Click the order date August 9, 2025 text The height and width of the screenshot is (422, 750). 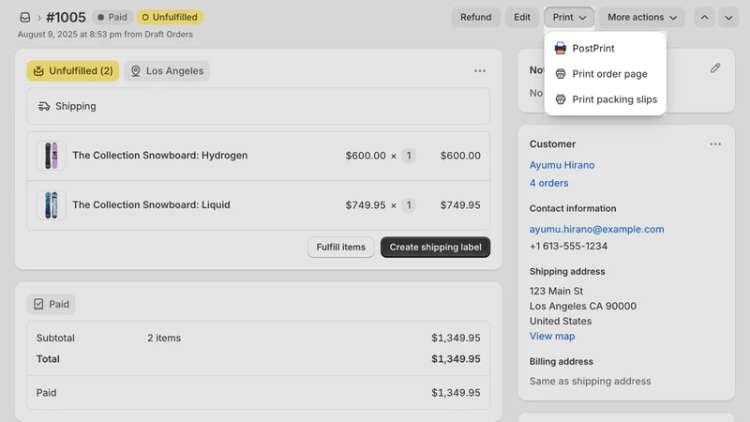click(x=105, y=35)
